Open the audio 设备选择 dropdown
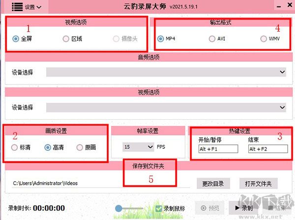The height and width of the screenshot is (220, 295). coord(166,72)
